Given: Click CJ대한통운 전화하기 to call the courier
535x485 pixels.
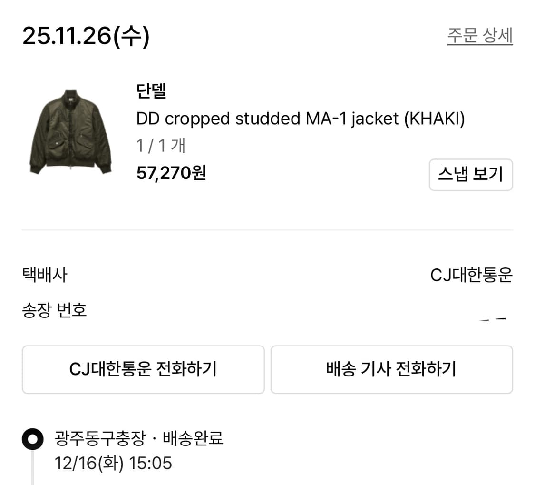Looking at the screenshot, I should click(x=143, y=369).
